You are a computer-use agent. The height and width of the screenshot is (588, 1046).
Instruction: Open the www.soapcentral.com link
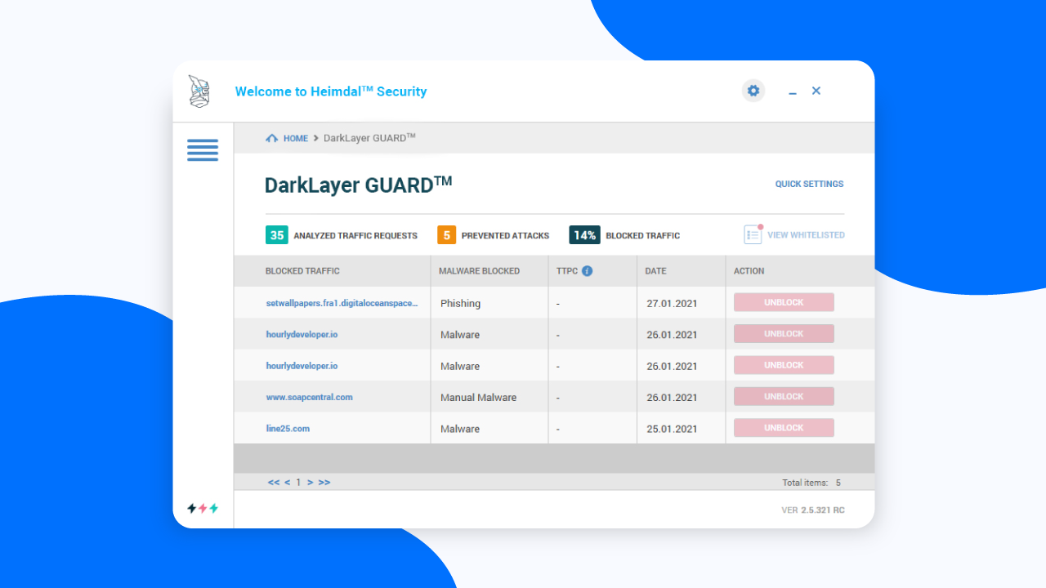tap(309, 398)
